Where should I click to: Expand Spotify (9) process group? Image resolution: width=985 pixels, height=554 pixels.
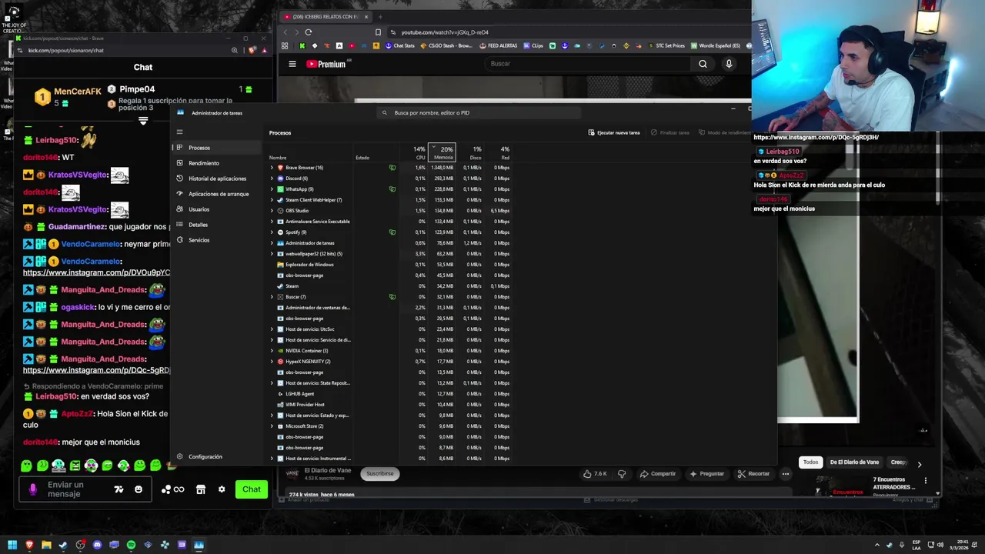272,232
